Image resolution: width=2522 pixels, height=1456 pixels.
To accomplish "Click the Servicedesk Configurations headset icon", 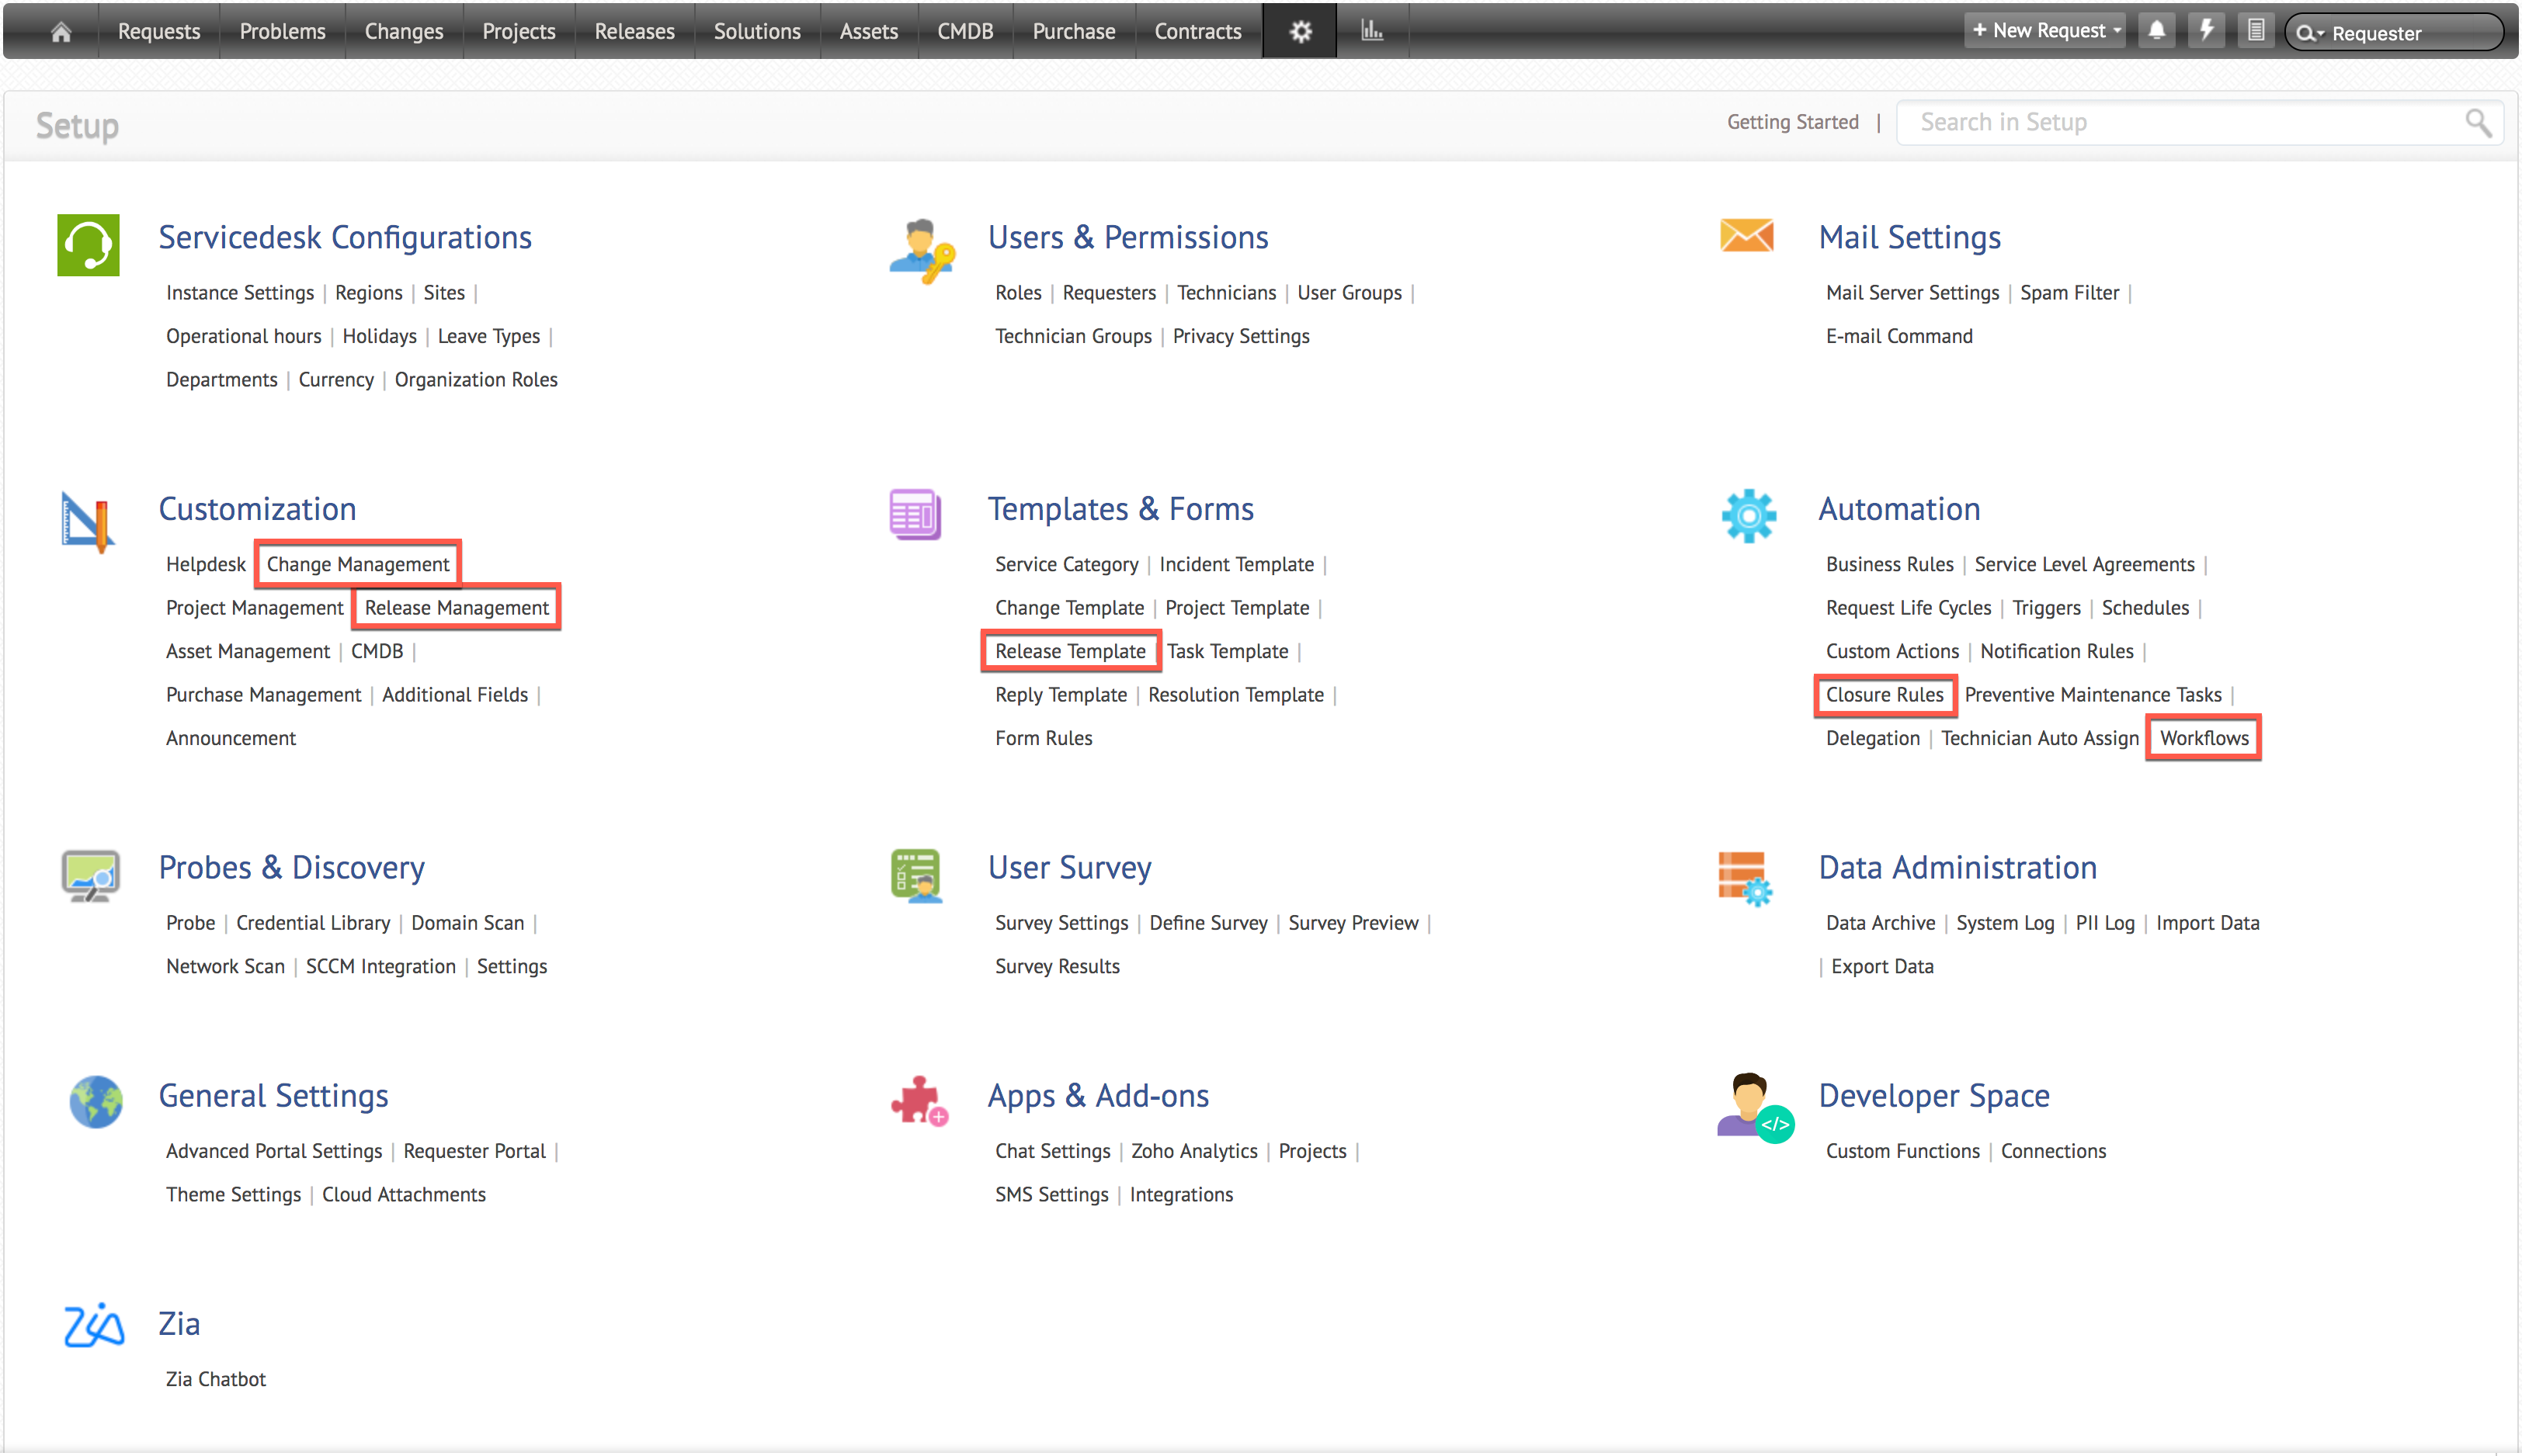I will [x=88, y=244].
